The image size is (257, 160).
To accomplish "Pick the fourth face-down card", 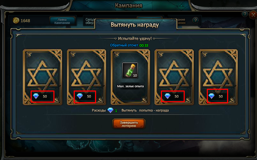I will pos(174,77).
